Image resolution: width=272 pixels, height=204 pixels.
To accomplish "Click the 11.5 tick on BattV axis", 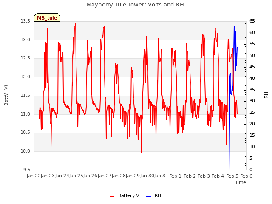I will tap(25, 95).
